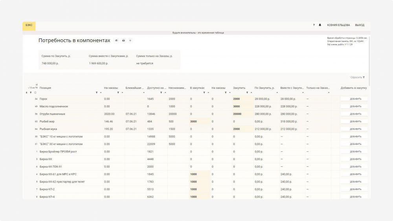Click the eye icon beside page title
Image resolution: width=393 pixels, height=221 pixels.
(x=116, y=41)
